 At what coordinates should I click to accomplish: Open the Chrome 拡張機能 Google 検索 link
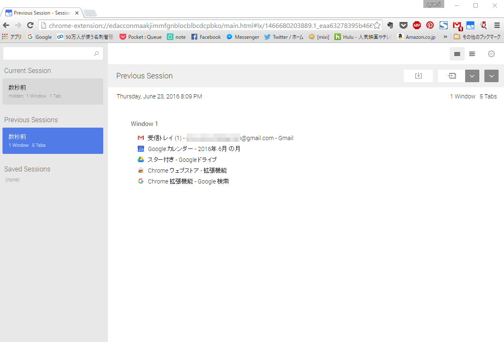(188, 181)
